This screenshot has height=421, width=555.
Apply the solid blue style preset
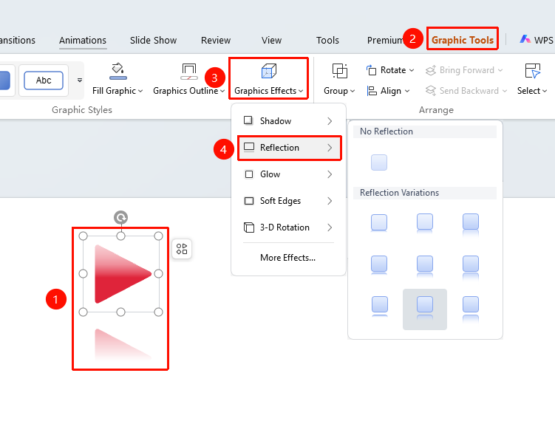5,81
